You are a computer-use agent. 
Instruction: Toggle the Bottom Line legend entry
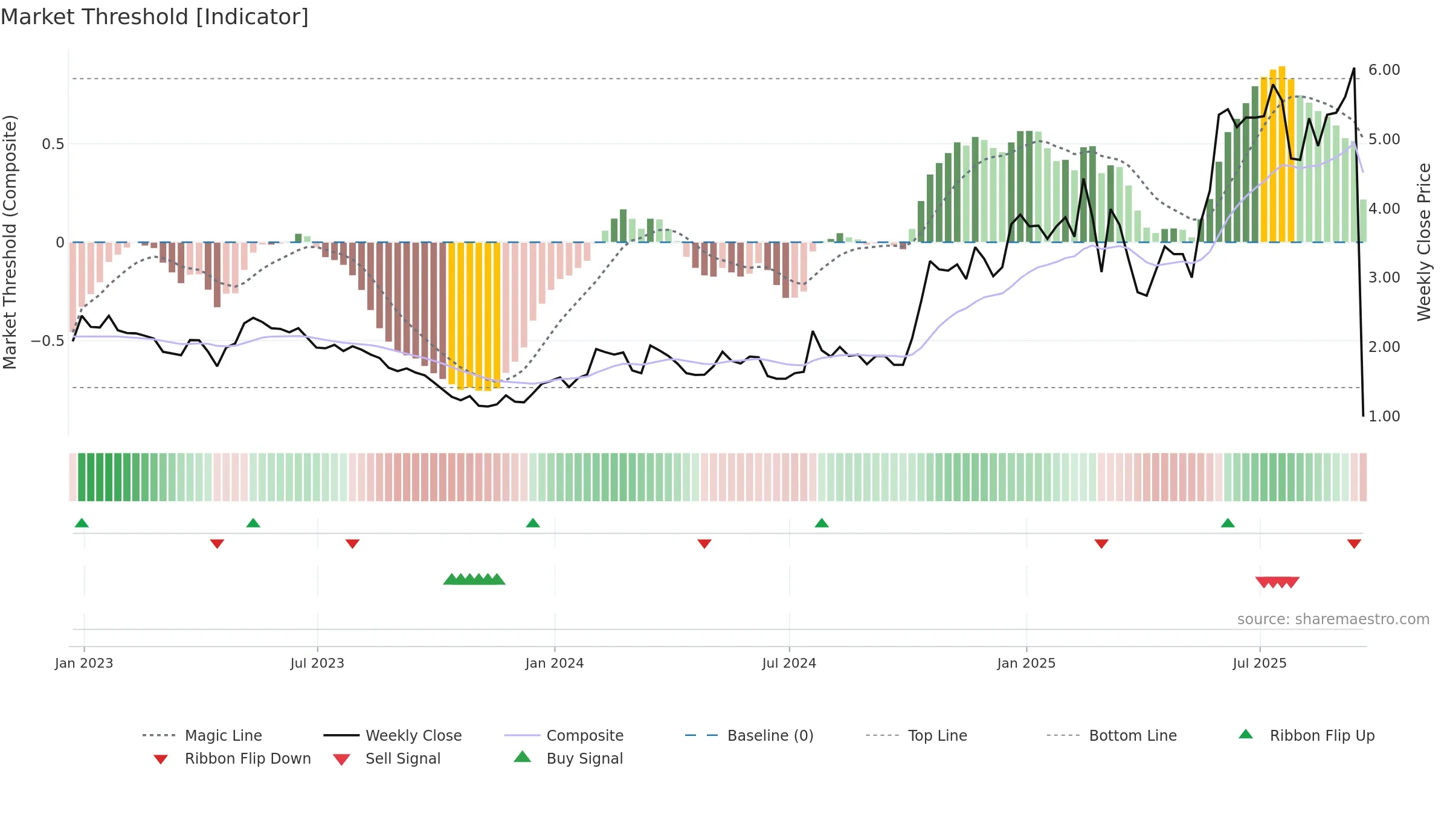(1112, 735)
